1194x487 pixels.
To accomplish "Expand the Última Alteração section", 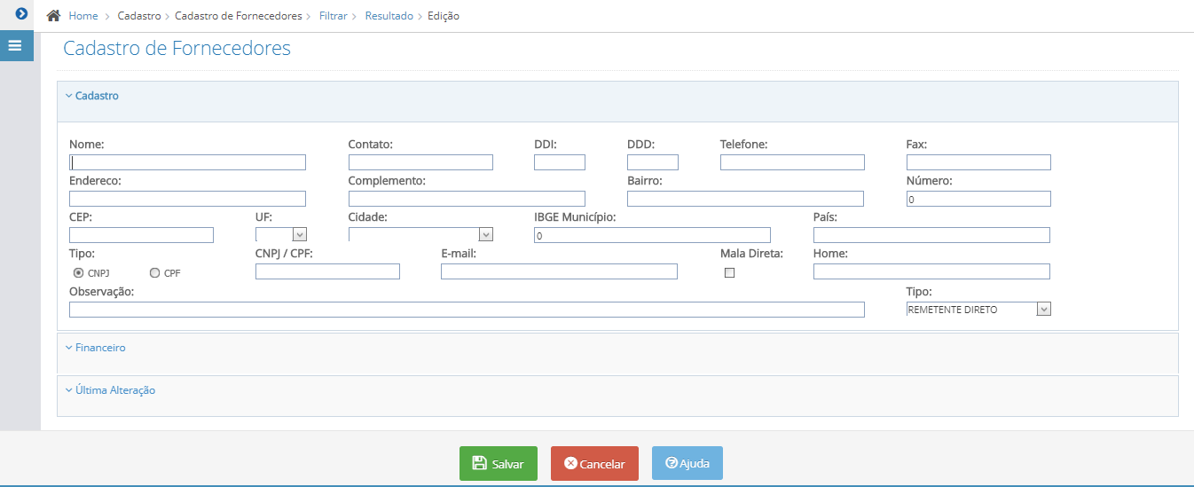I will pos(110,390).
